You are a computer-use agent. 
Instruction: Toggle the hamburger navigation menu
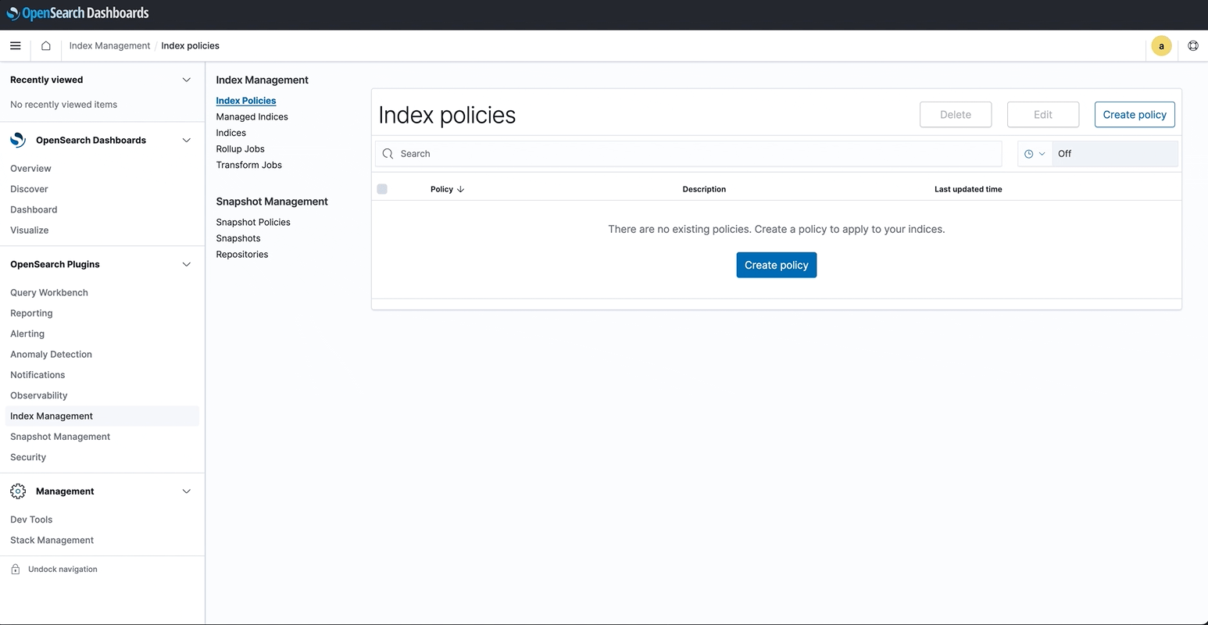[x=15, y=46]
